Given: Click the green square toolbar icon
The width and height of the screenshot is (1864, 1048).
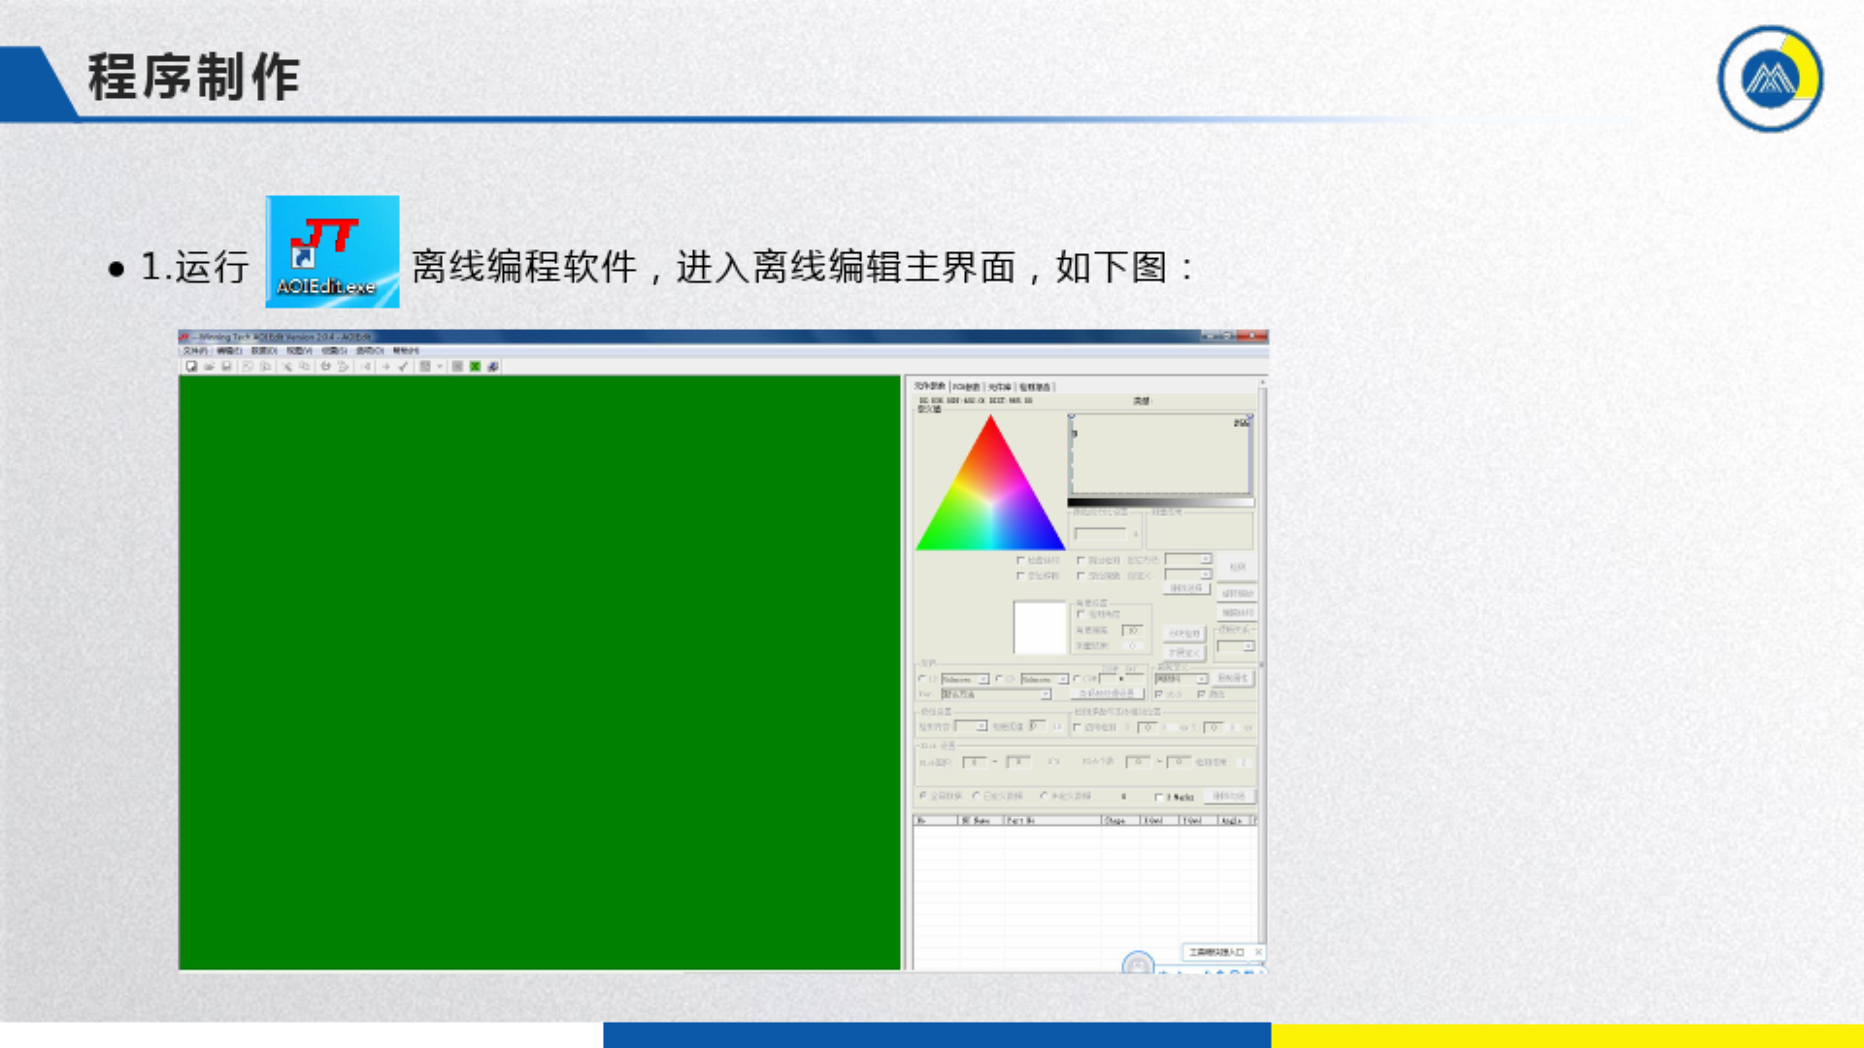Looking at the screenshot, I should tap(475, 367).
